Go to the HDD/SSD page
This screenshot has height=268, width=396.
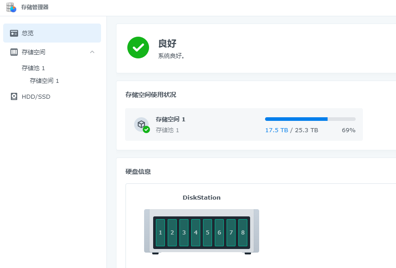click(36, 96)
